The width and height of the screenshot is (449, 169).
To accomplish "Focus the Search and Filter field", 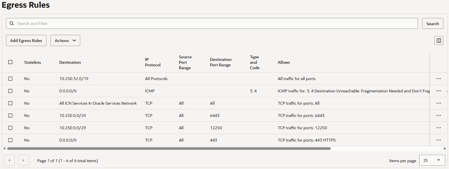I will coord(212,23).
